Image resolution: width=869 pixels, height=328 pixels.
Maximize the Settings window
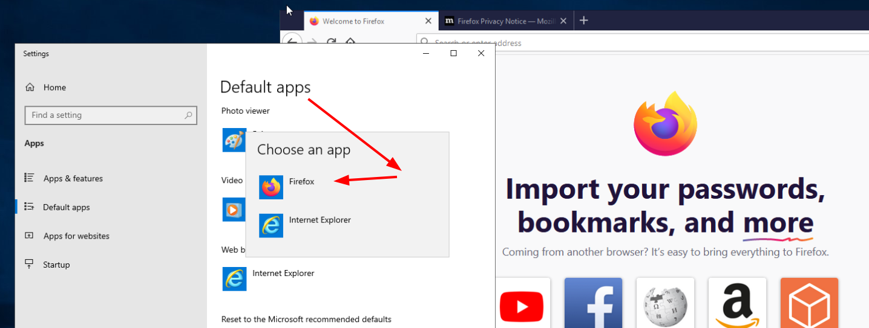(x=453, y=53)
